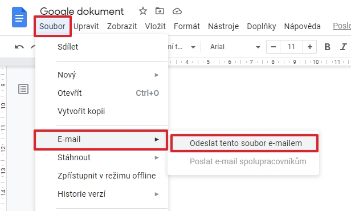Open the Zobrazit menu
Viewport: 351px width, 211px height.
[122, 26]
